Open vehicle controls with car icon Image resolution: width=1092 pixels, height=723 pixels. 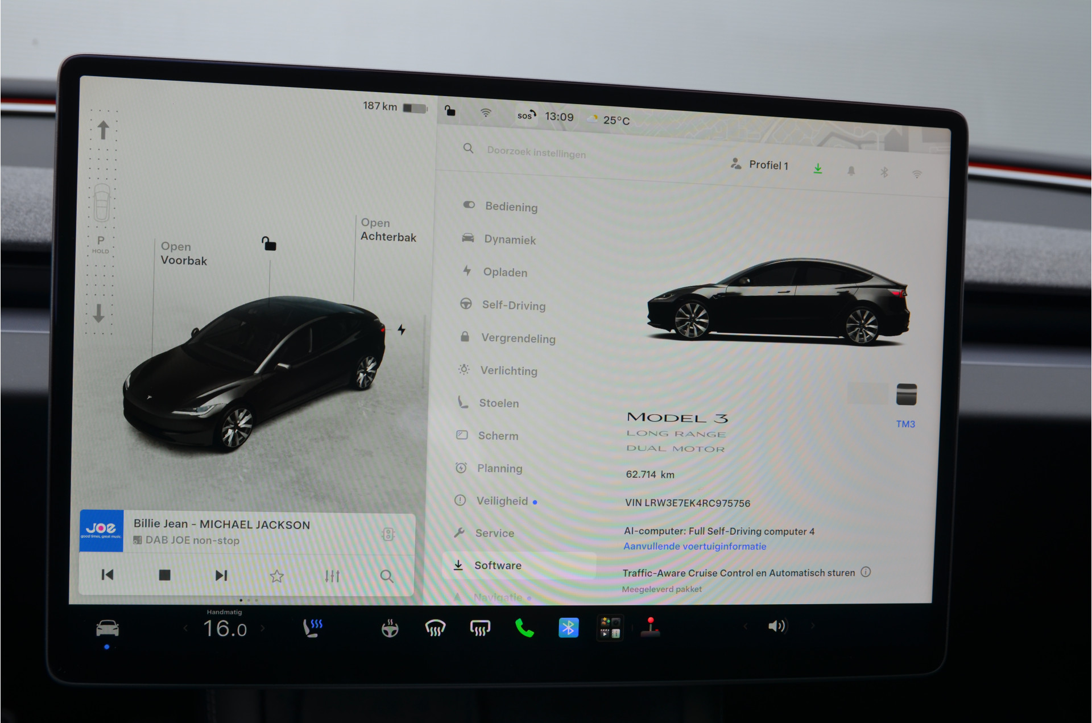pos(107,628)
